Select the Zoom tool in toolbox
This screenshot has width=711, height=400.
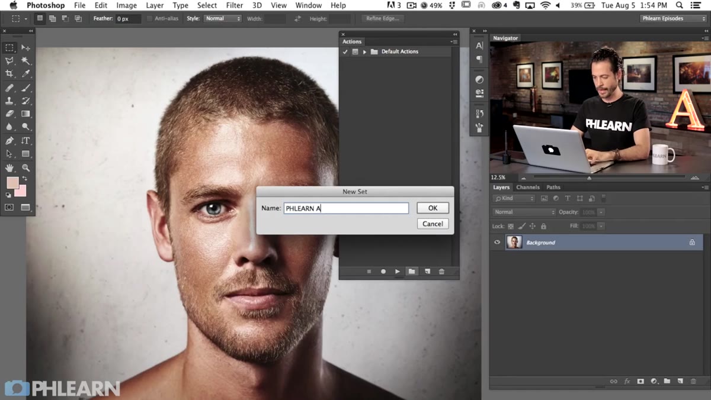25,168
